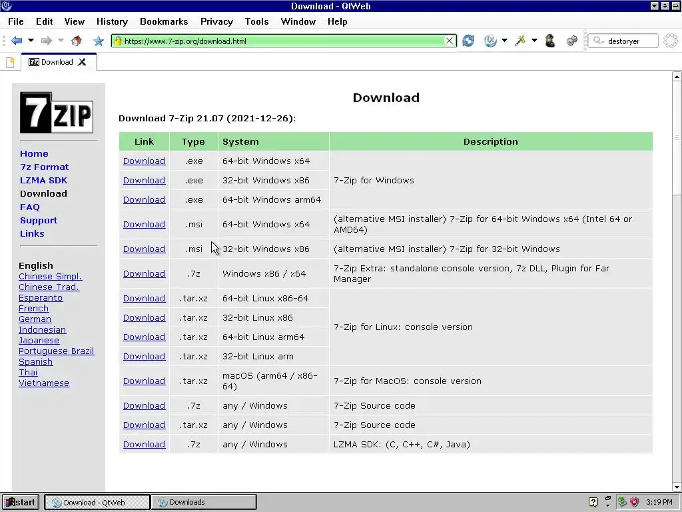Close the Download tab
Image resolution: width=682 pixels, height=512 pixels.
(82, 62)
